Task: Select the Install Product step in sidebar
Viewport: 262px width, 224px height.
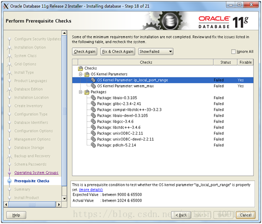Action: (x=26, y=198)
